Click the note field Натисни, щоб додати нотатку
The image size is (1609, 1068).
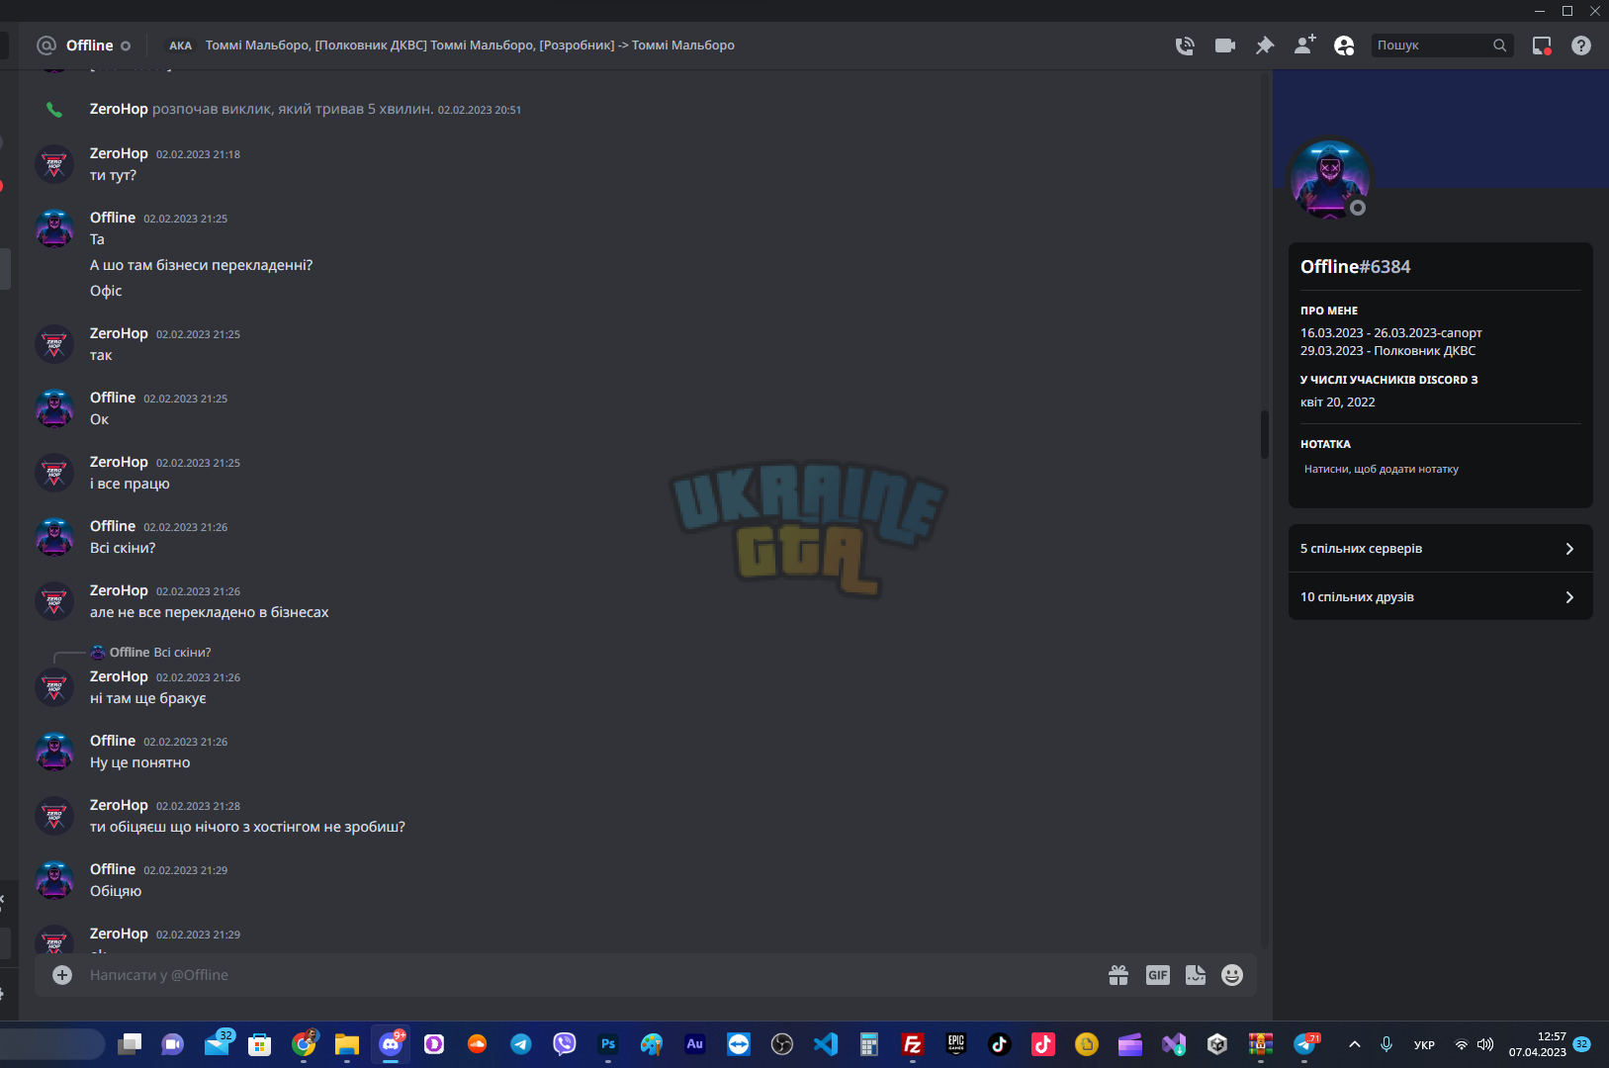coord(1440,470)
